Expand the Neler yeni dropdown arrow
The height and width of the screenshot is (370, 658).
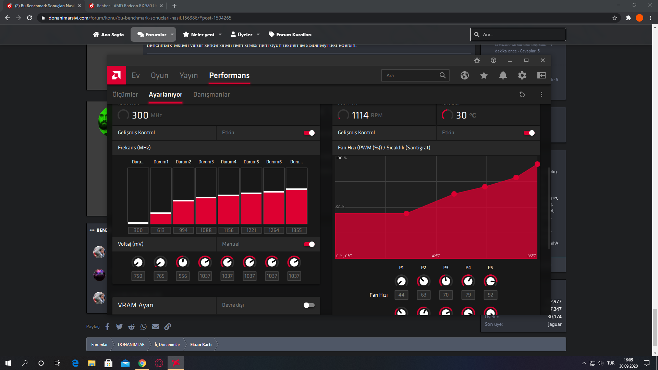(x=220, y=35)
